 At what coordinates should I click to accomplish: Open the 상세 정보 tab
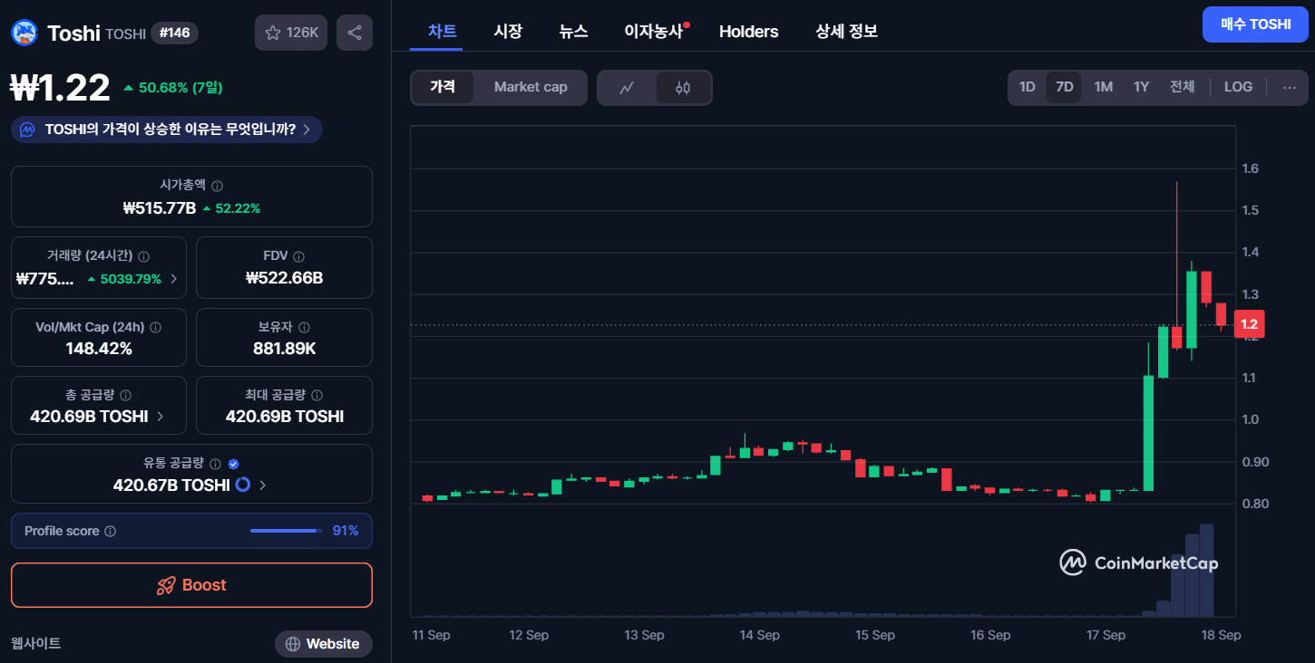coord(846,32)
